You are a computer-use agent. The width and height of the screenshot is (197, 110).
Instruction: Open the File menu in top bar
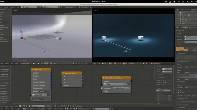(x=1, y=7)
